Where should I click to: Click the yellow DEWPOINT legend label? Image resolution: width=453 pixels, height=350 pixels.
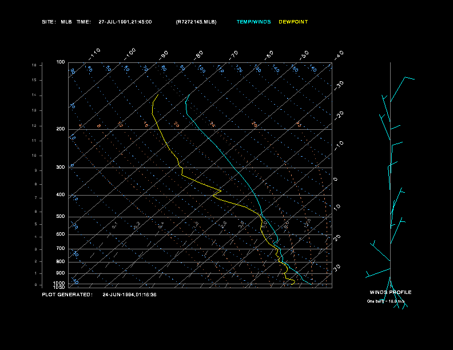pyautogui.click(x=293, y=22)
